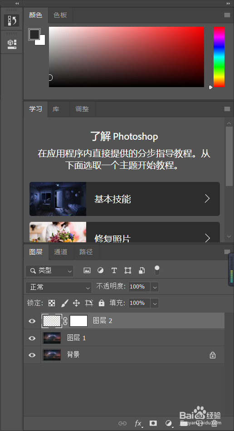The height and width of the screenshot is (431, 234).
Task: Collapse panels using top-right double arrows
Action: (228, 3)
